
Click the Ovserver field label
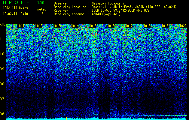61,3
